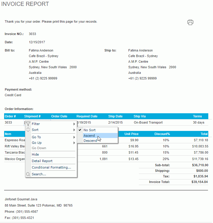Open the Go To submenu
This screenshot has width=213, height=223.
point(51,137)
